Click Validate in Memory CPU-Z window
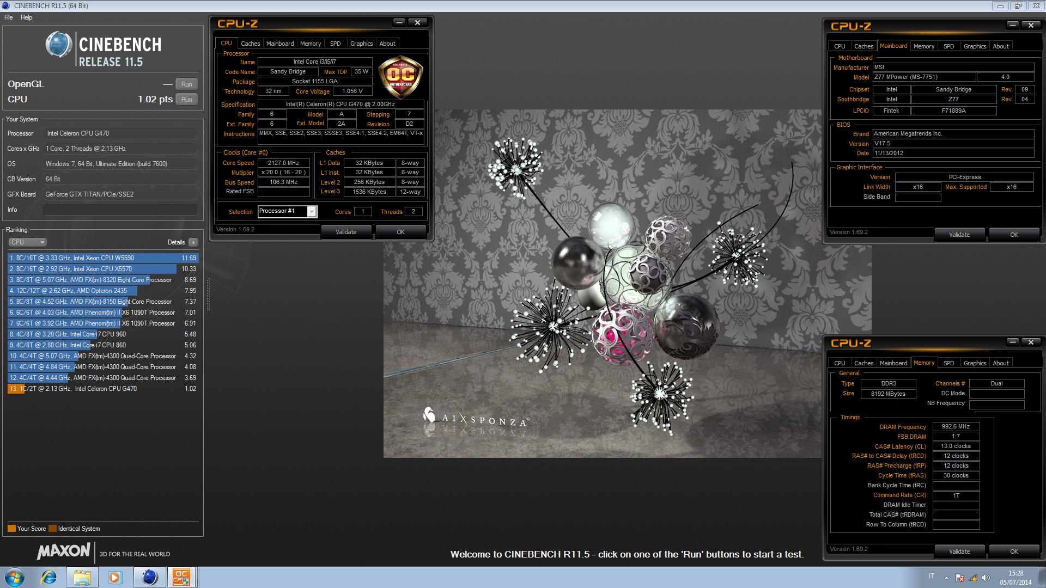 (959, 552)
